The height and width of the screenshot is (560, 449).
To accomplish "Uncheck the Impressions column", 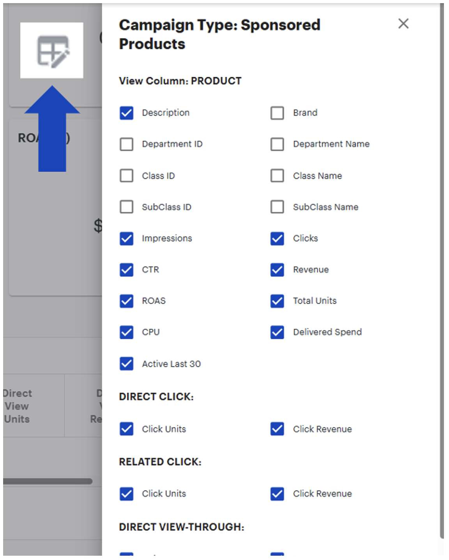I will pyautogui.click(x=126, y=239).
